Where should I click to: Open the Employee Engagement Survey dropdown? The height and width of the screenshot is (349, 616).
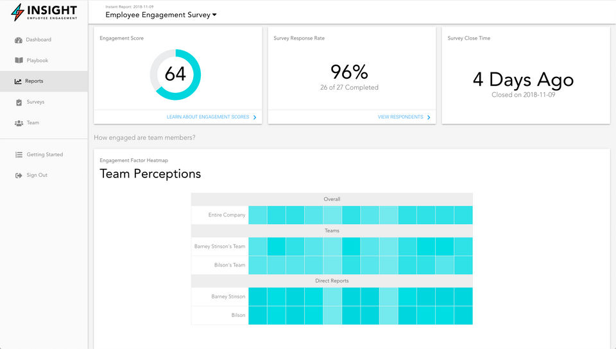(x=214, y=15)
